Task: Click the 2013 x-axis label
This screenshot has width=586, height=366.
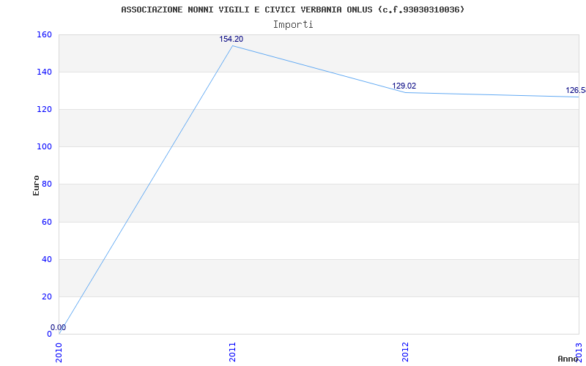Action: coord(579,352)
